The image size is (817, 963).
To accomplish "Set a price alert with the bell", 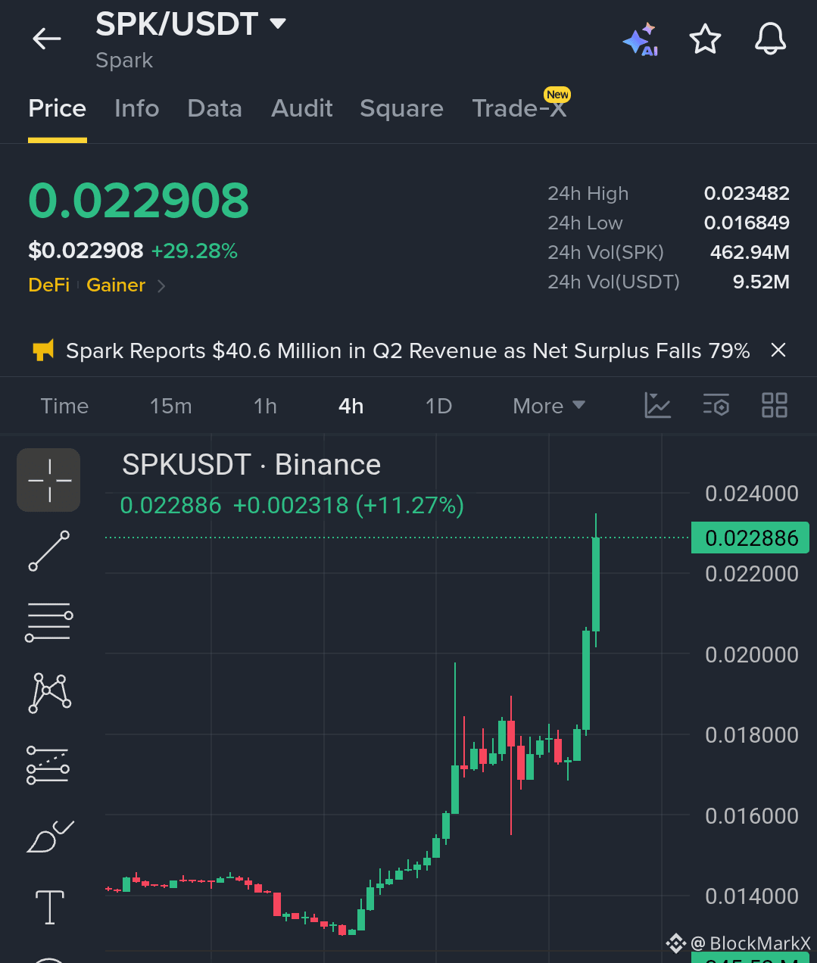I will click(x=770, y=39).
